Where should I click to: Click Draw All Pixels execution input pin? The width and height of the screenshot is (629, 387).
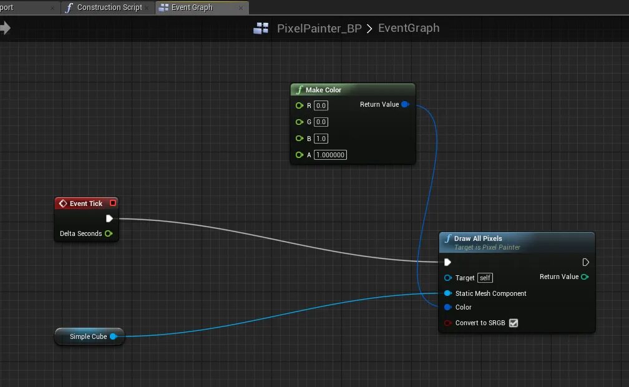(447, 262)
